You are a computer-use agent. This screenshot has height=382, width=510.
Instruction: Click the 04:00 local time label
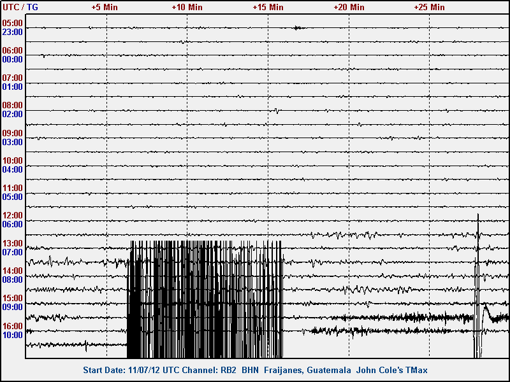pos(12,169)
